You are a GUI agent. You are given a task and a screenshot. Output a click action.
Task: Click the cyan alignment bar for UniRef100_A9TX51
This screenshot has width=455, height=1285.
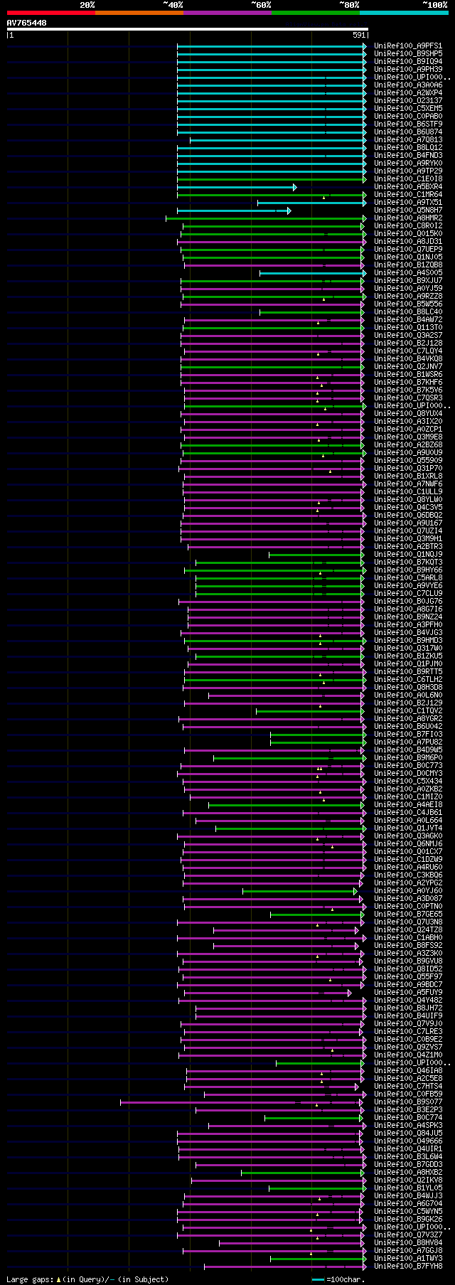312,203
